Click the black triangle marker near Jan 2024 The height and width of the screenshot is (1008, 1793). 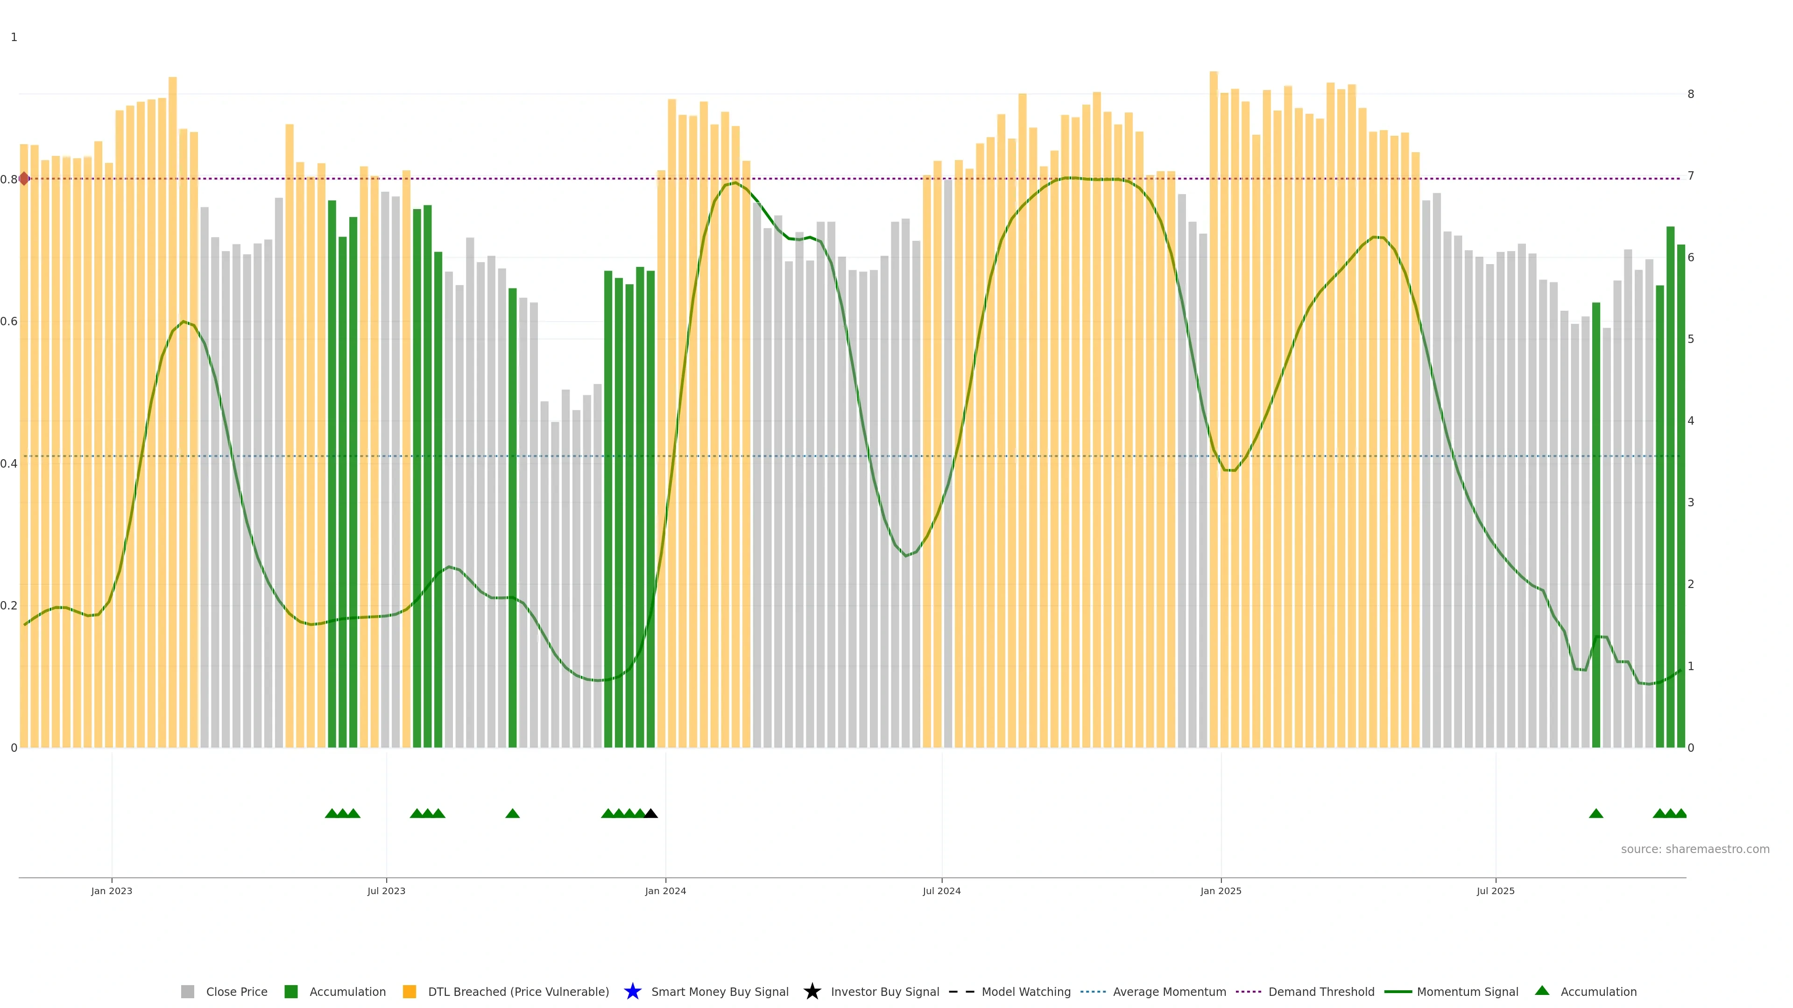click(x=651, y=813)
